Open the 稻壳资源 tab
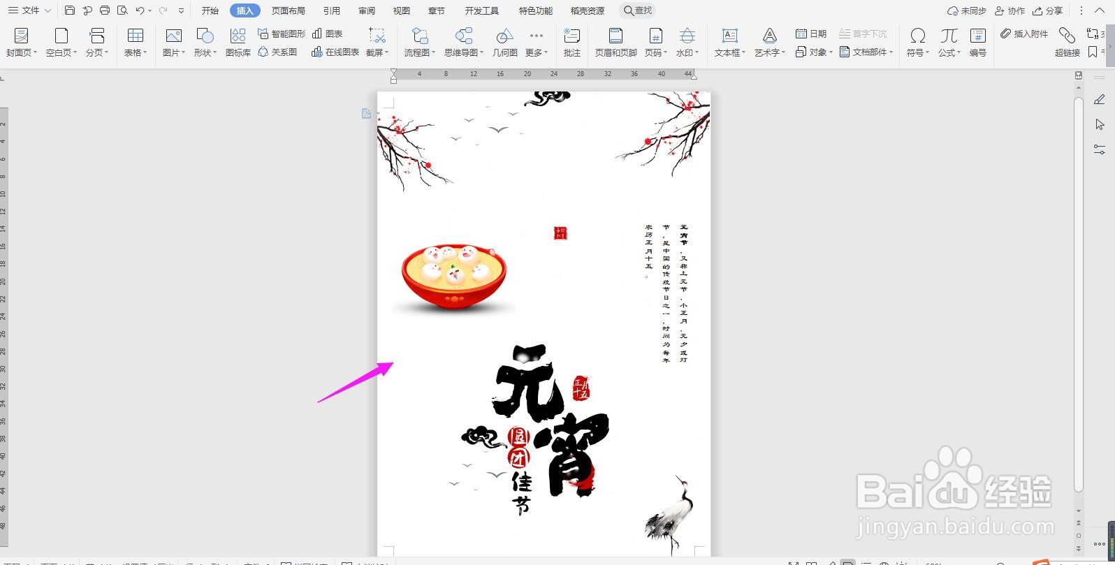Viewport: 1115px width, 565px height. coord(588,10)
